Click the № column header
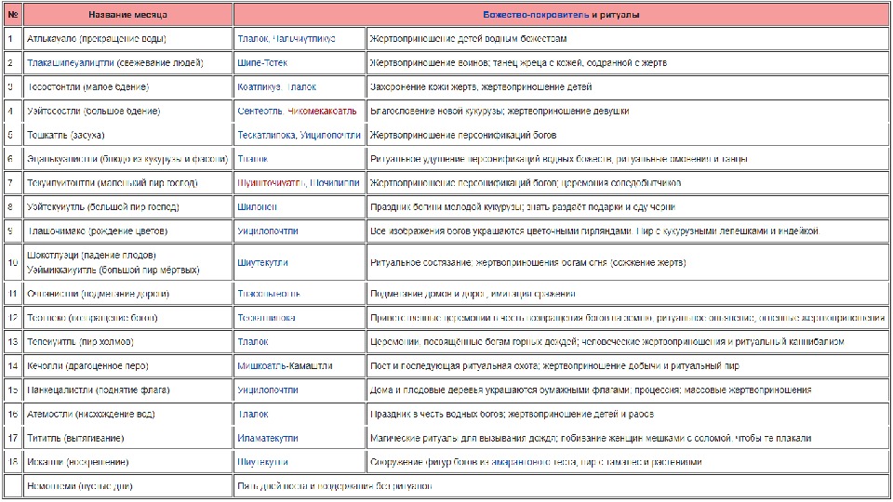893x502 pixels. [x=12, y=15]
